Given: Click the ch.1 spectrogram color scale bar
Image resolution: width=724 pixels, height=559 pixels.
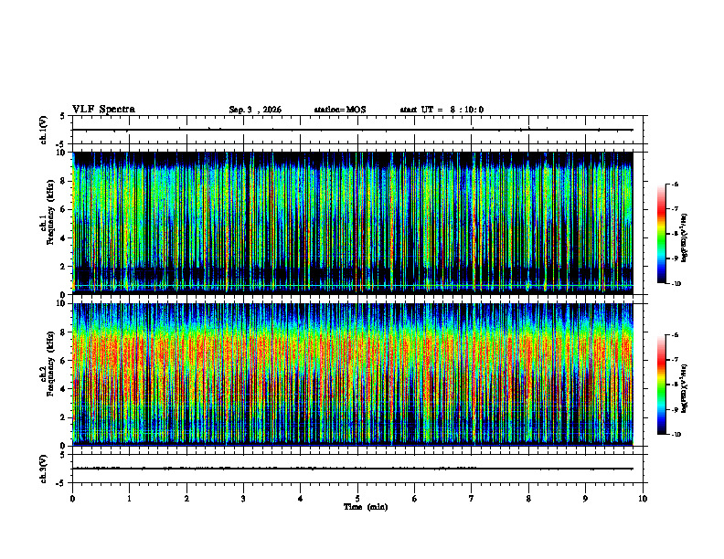Looking at the screenshot, I should (x=661, y=234).
